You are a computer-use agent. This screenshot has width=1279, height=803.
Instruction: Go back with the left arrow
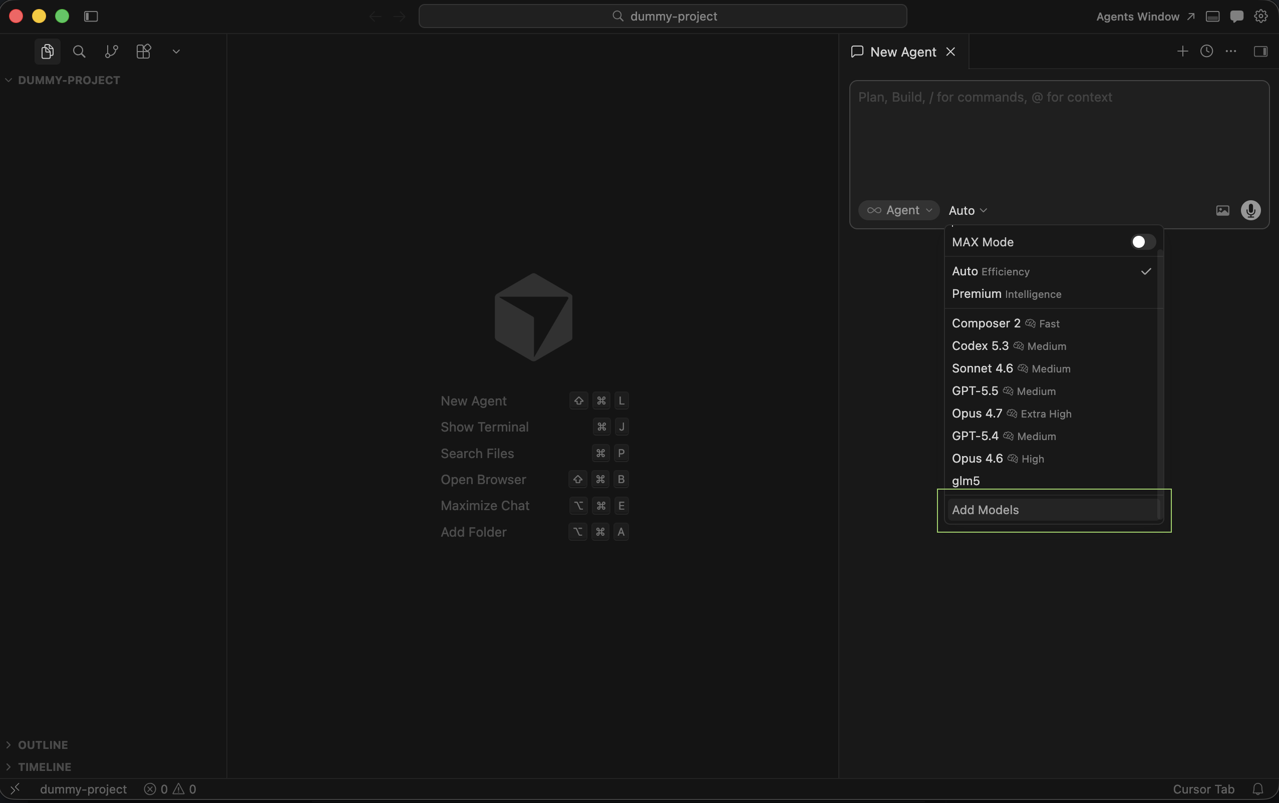tap(376, 17)
